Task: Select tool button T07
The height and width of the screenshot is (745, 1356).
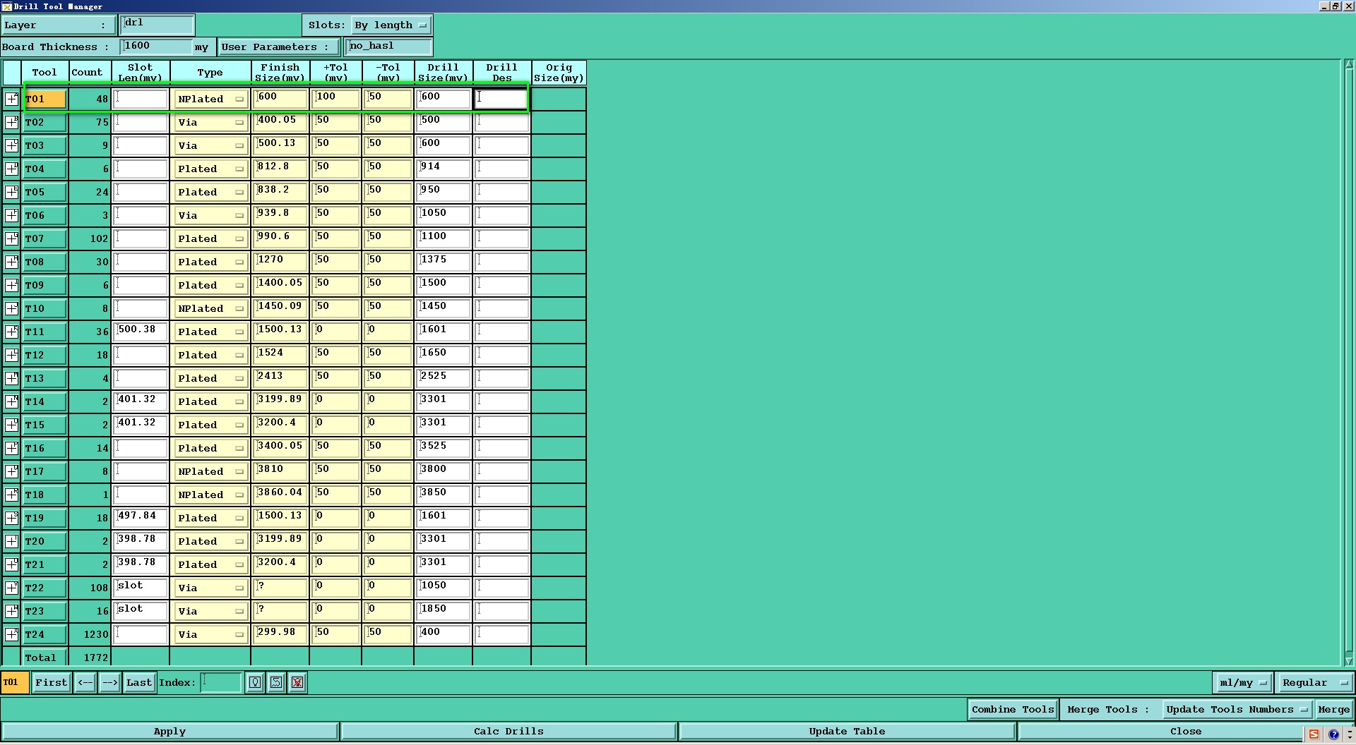Action: (45, 239)
